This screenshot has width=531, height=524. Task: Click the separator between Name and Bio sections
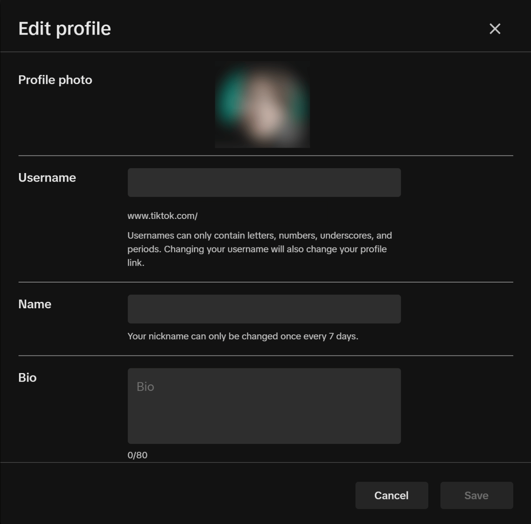pyautogui.click(x=265, y=356)
